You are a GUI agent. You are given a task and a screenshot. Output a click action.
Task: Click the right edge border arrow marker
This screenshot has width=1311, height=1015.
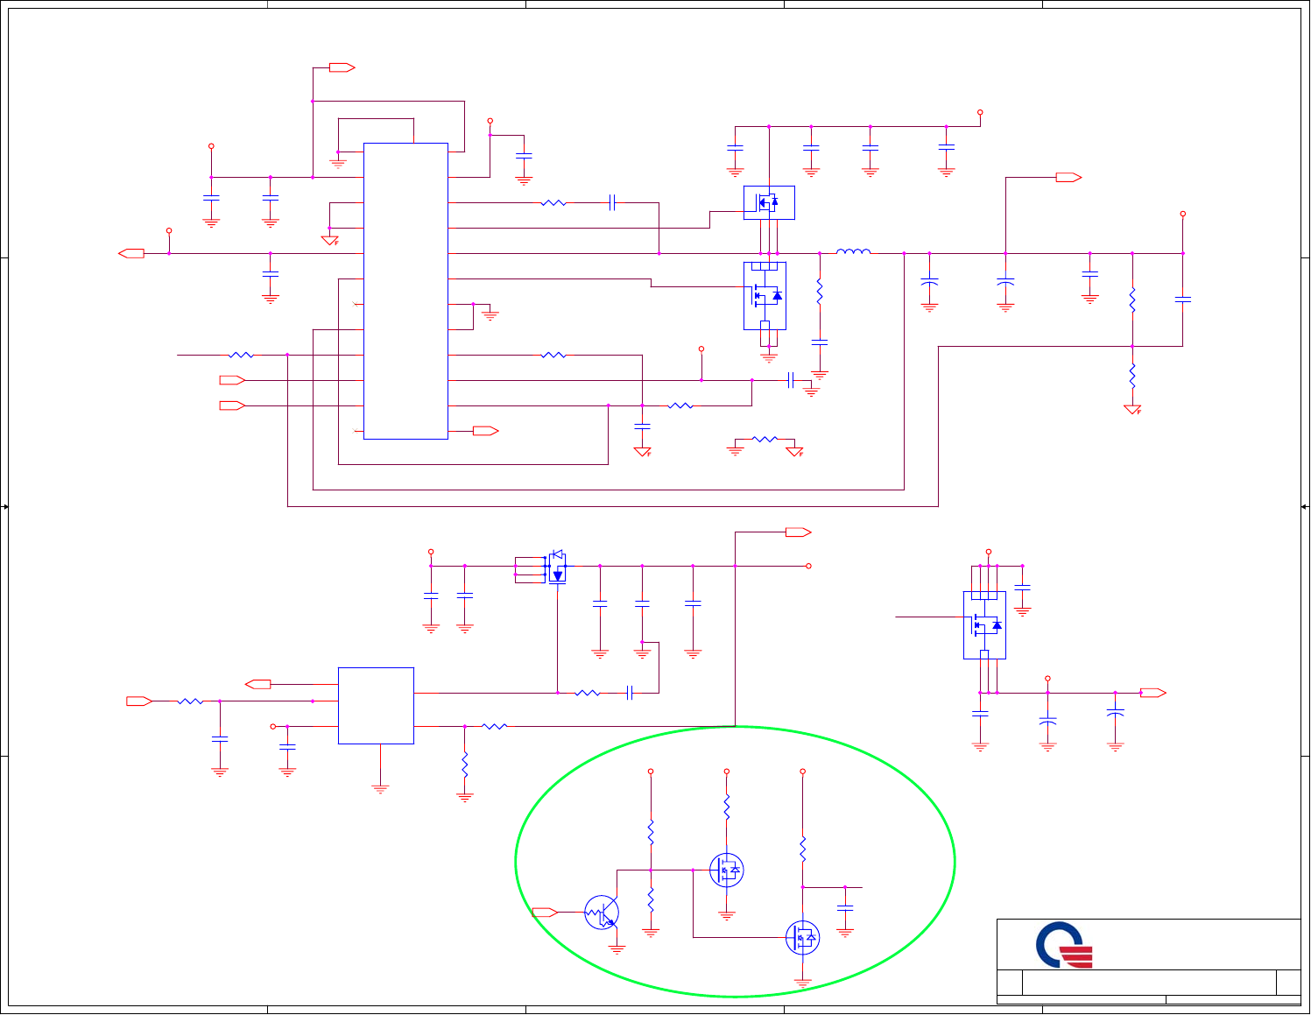[1305, 507]
